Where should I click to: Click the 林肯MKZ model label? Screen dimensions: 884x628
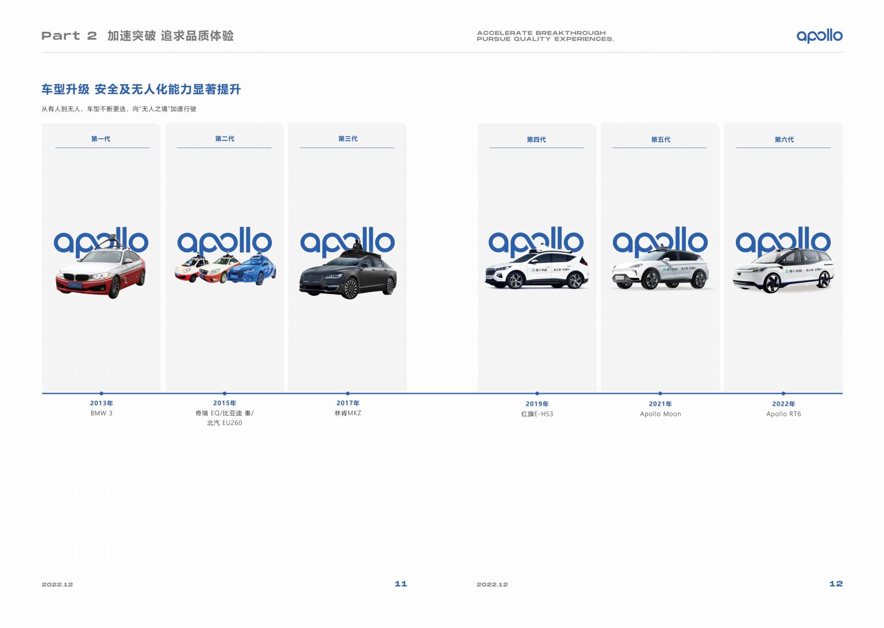coord(348,413)
